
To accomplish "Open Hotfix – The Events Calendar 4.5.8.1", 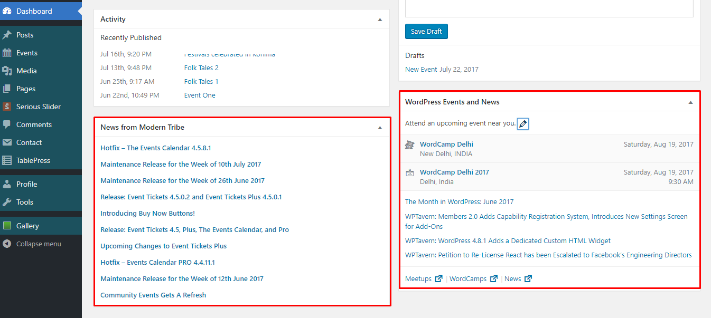I will click(x=156, y=148).
